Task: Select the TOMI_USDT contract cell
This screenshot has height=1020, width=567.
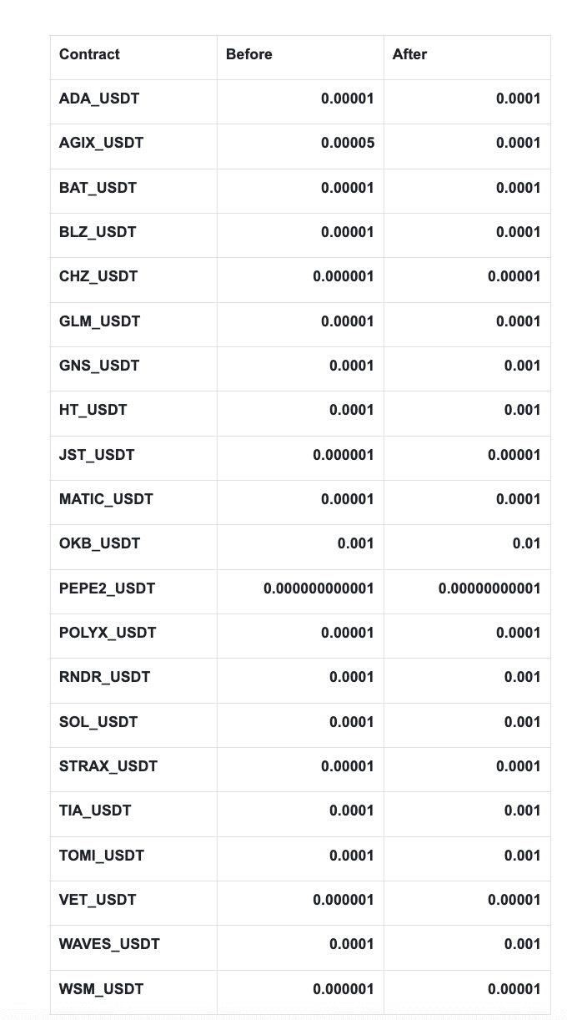Action: point(102,856)
